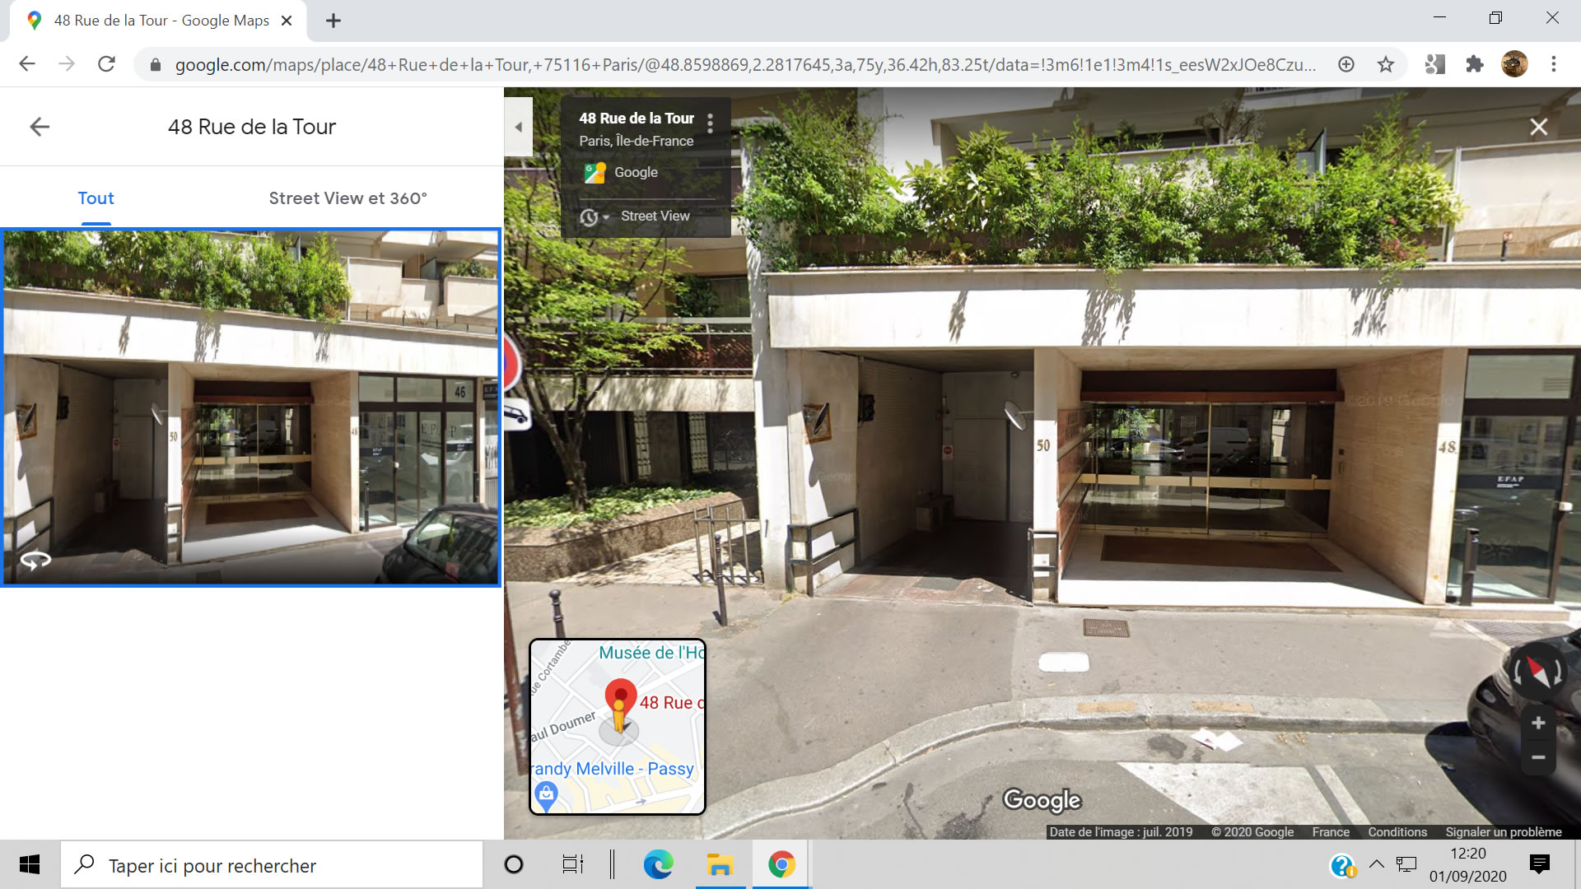Bookmark this page with star icon
1581x889 pixels.
click(1386, 64)
